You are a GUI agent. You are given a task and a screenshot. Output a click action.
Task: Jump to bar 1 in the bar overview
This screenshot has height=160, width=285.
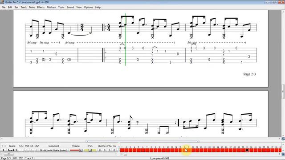pos(122,150)
